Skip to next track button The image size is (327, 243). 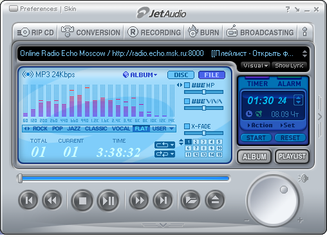[x=163, y=200]
